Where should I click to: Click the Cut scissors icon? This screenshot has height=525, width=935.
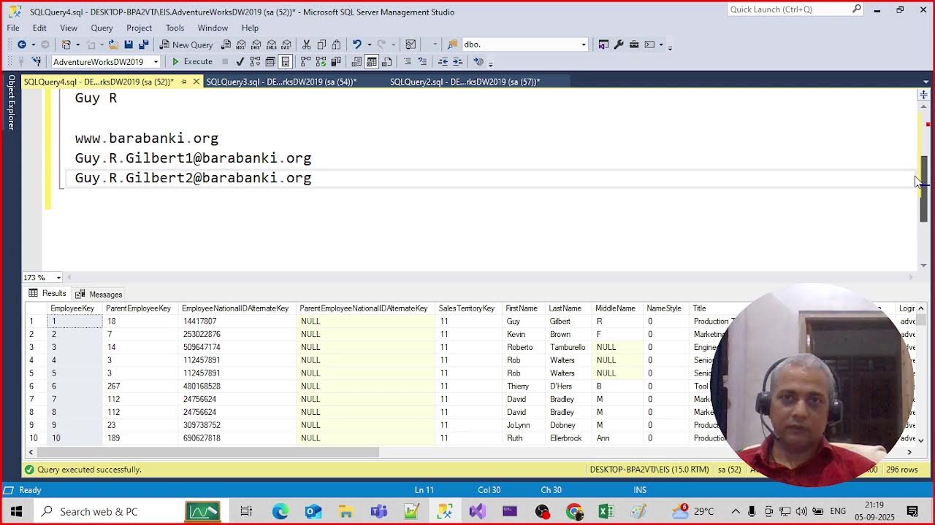[x=306, y=44]
